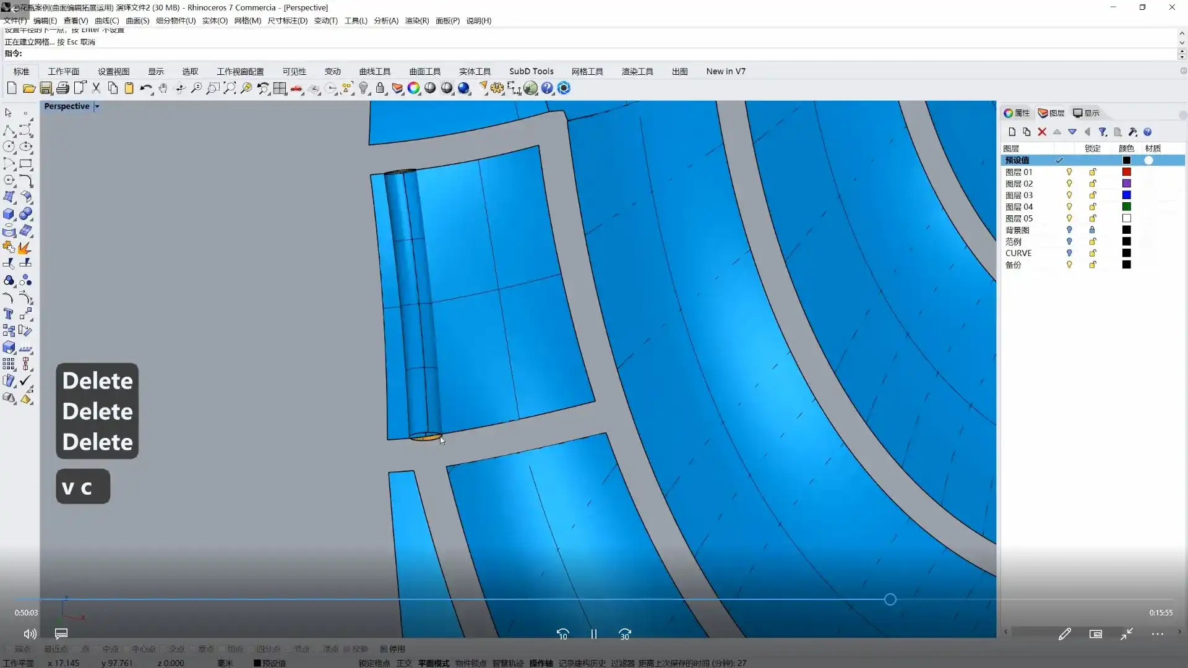Viewport: 1188px width, 668px height.
Task: Turn on the CURVE layer bulb
Action: [1069, 253]
